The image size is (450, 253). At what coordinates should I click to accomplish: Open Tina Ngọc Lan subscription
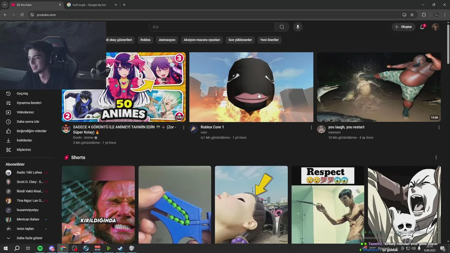(27, 201)
